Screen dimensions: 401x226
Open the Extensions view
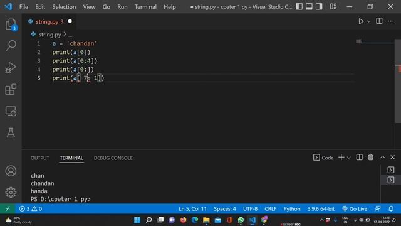[11, 89]
